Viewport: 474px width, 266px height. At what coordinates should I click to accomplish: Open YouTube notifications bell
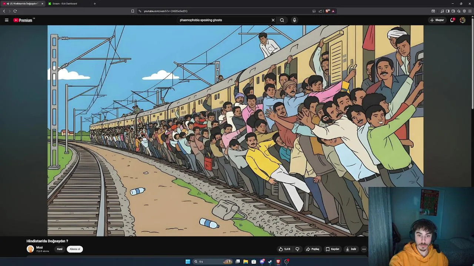(452, 20)
